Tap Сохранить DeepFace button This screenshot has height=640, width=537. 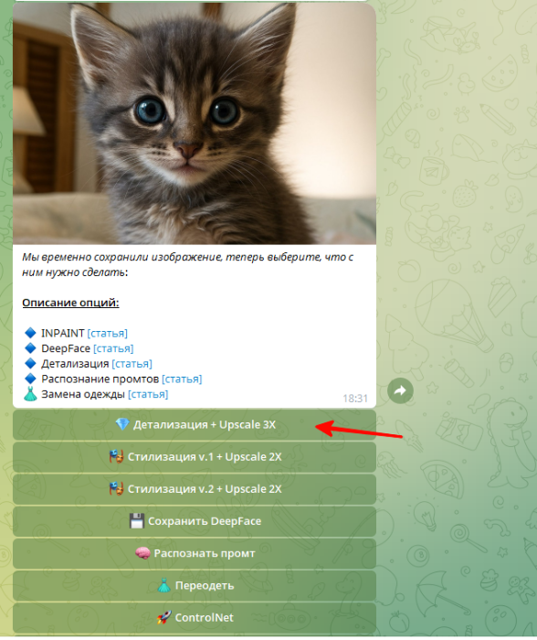195,522
